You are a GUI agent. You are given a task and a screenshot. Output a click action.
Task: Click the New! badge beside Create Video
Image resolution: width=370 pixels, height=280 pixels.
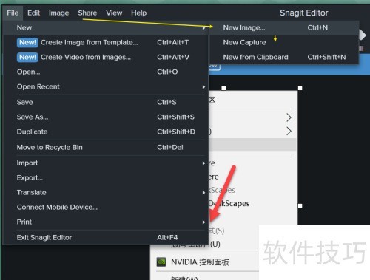pyautogui.click(x=27, y=57)
